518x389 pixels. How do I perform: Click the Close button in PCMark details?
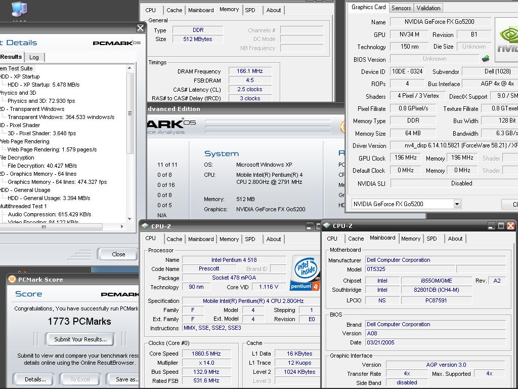point(118,254)
